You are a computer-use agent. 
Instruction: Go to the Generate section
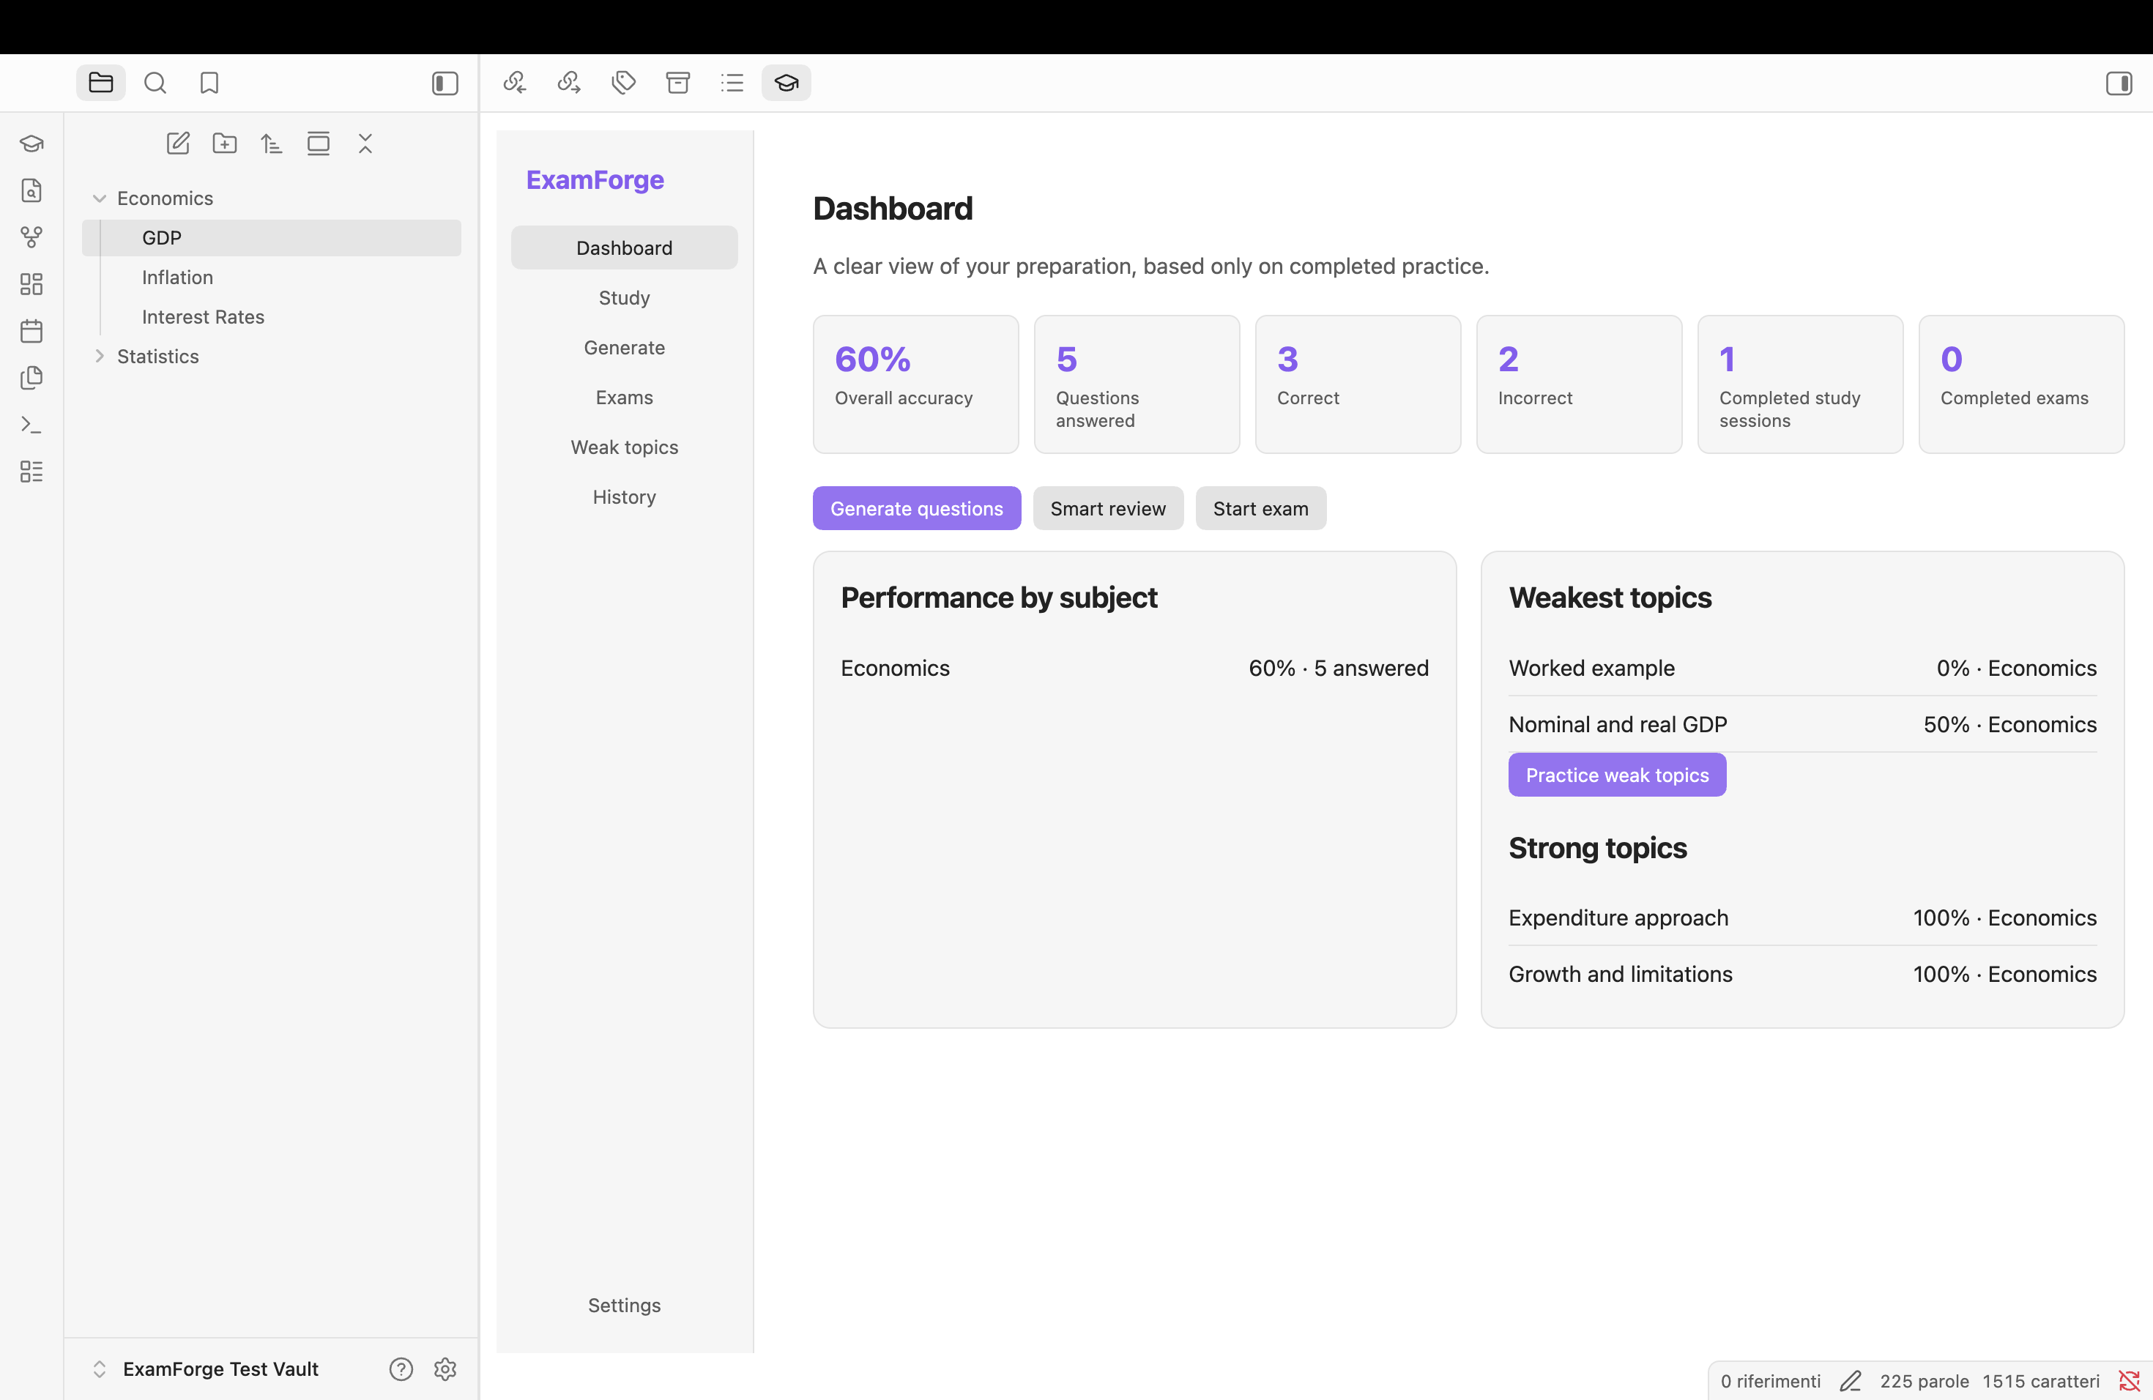[624, 347]
